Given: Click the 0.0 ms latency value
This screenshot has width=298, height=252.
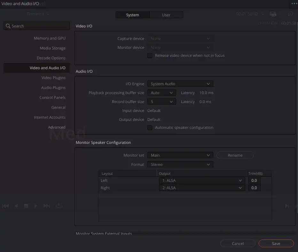Looking at the screenshot, I should point(205,102).
